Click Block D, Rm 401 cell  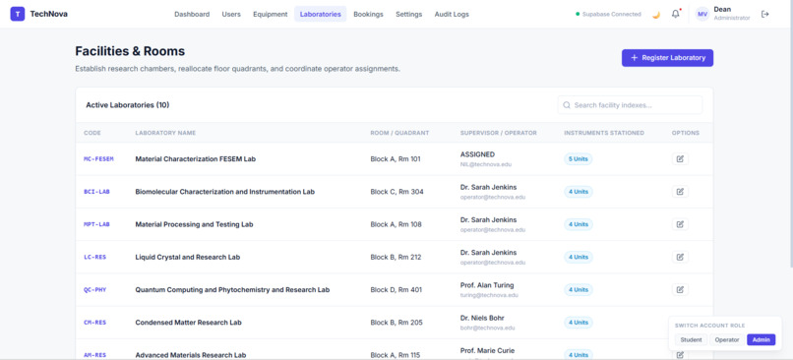click(396, 290)
